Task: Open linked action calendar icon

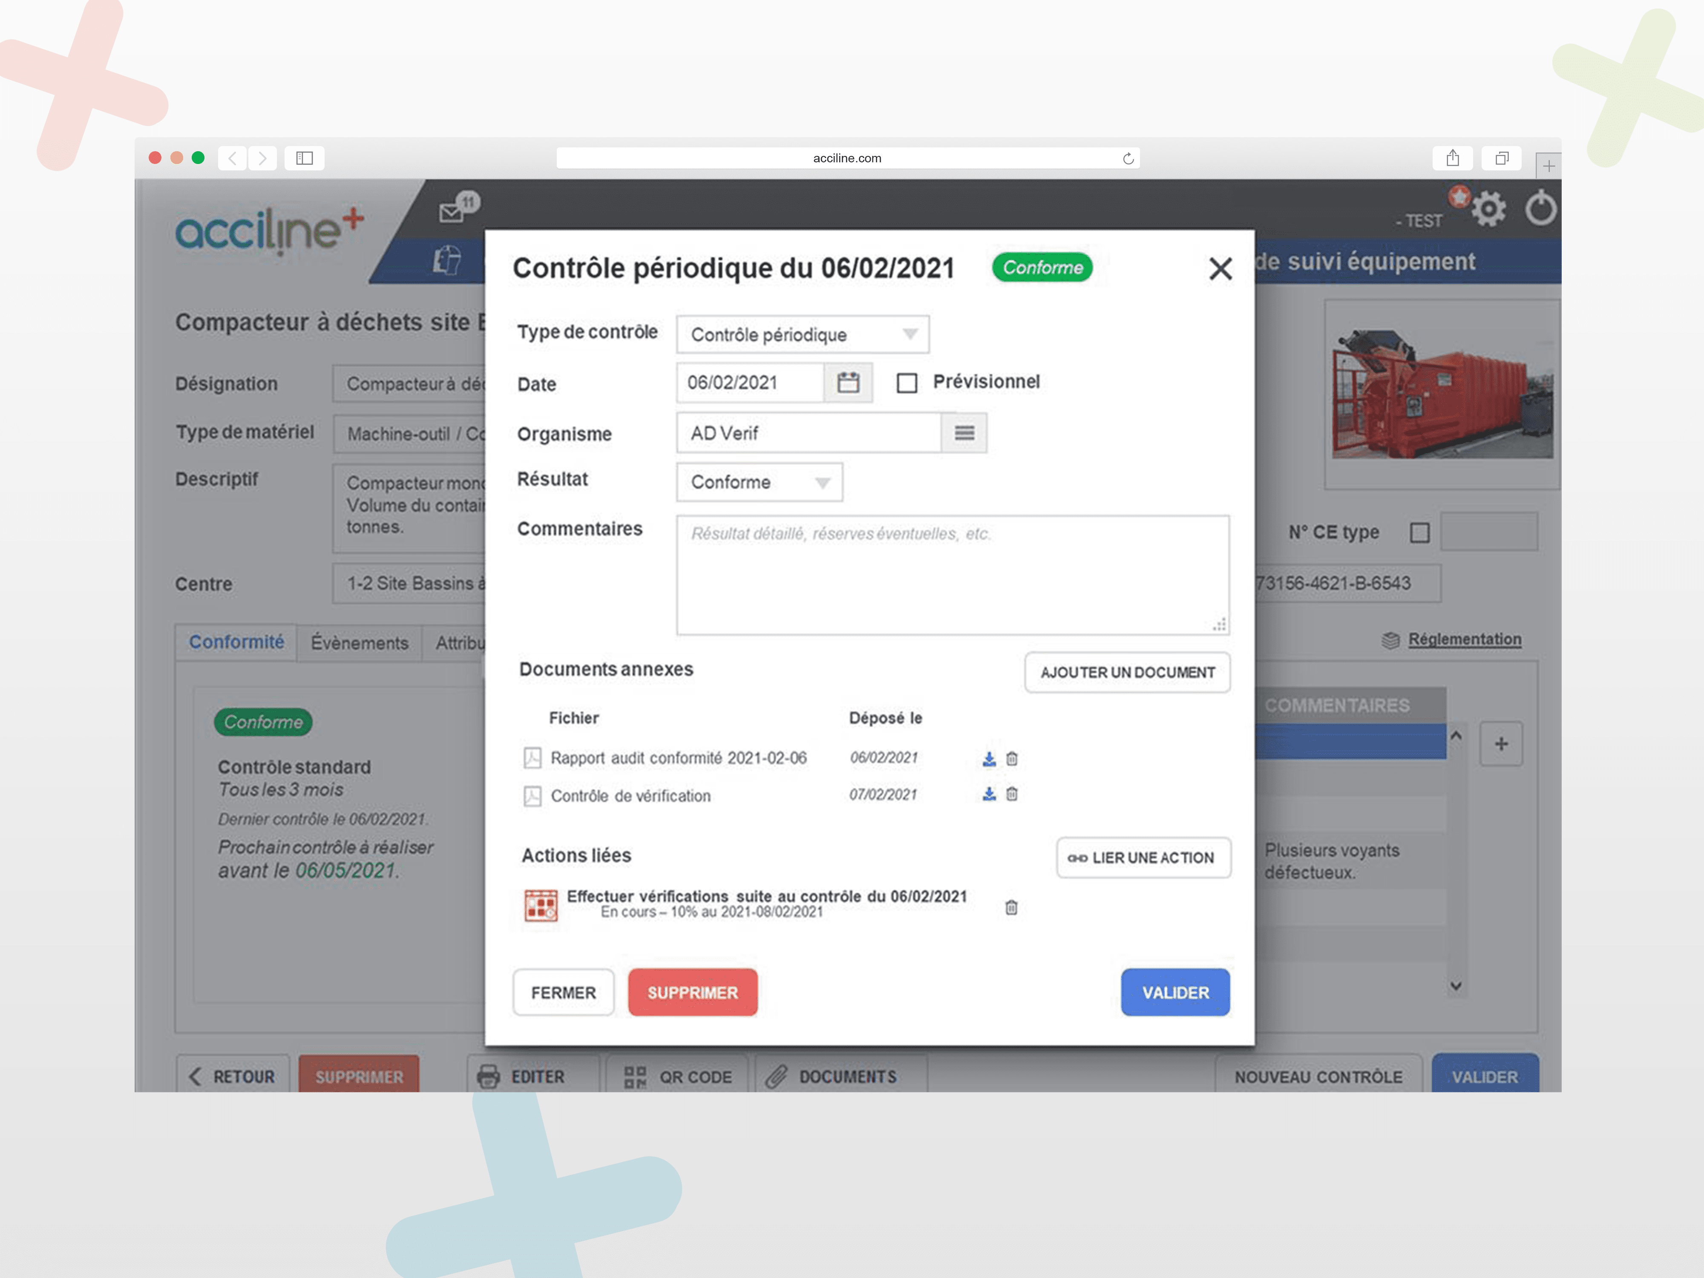Action: click(x=541, y=905)
